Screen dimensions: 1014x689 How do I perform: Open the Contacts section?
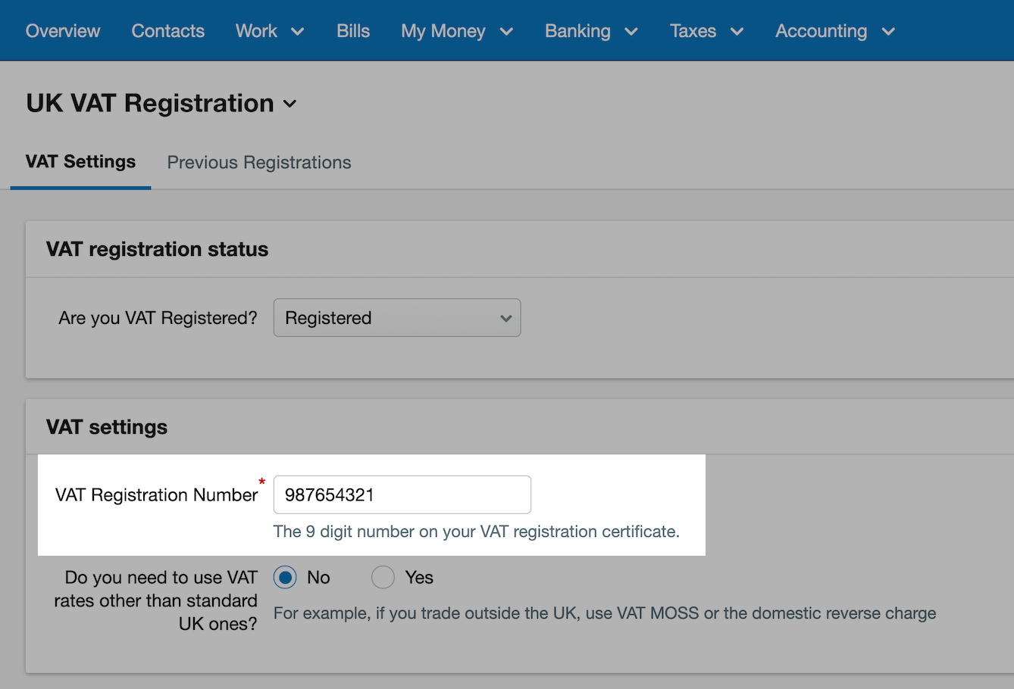click(167, 31)
